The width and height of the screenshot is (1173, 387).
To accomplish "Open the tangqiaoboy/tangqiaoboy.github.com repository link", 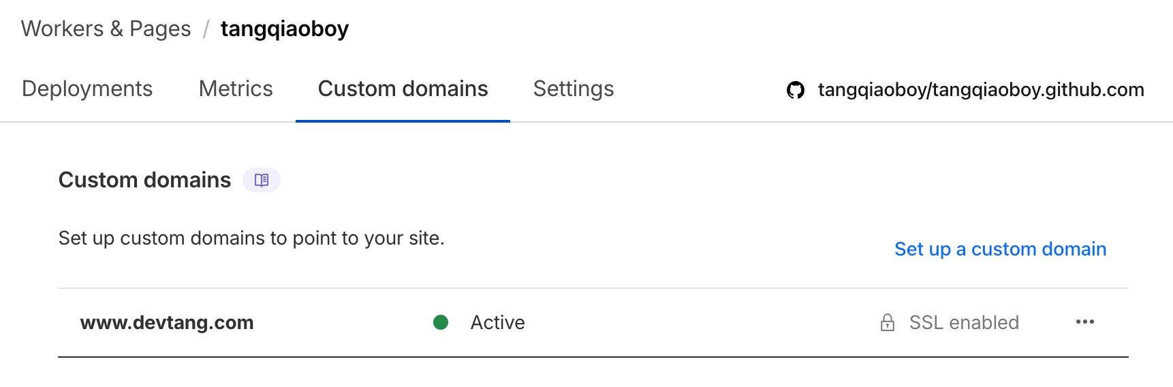I will tap(980, 90).
